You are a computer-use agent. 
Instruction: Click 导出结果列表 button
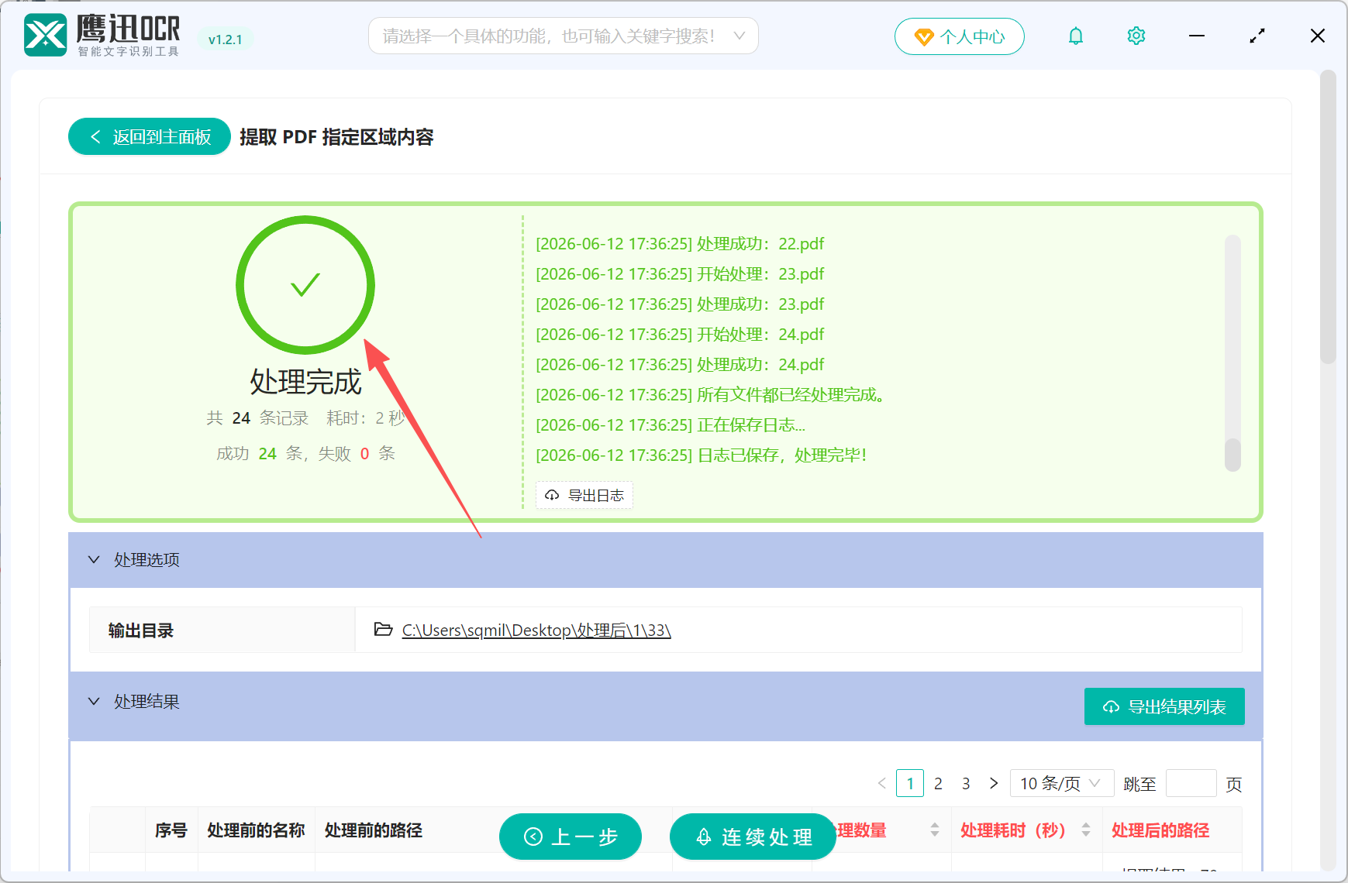tap(1164, 706)
